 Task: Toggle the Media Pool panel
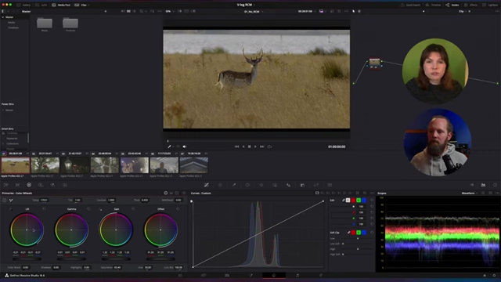point(61,5)
